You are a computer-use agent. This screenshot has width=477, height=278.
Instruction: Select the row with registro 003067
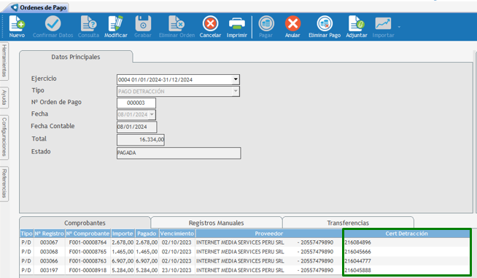[x=245, y=242]
